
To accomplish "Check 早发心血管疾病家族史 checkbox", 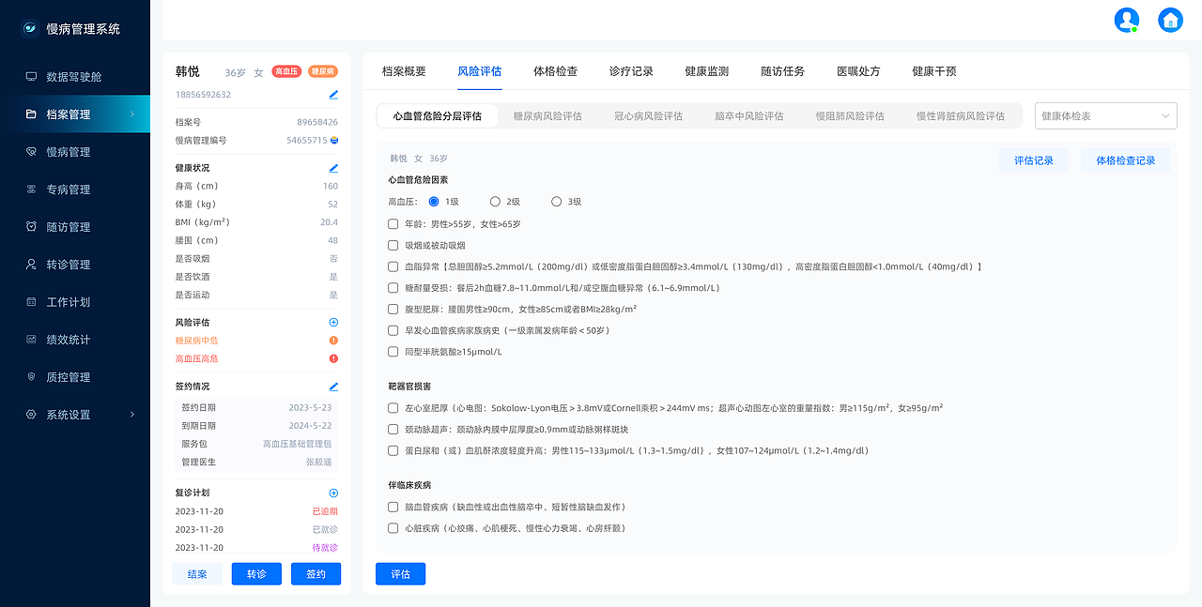I will point(393,331).
